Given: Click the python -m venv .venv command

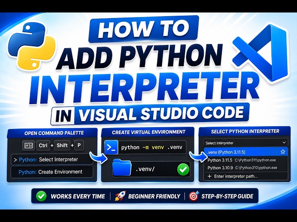Looking at the screenshot, I should point(152,147).
